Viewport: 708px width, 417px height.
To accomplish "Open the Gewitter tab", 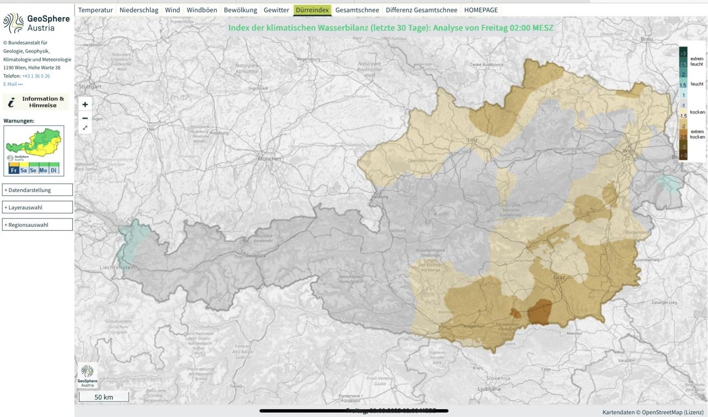I will tap(276, 10).
